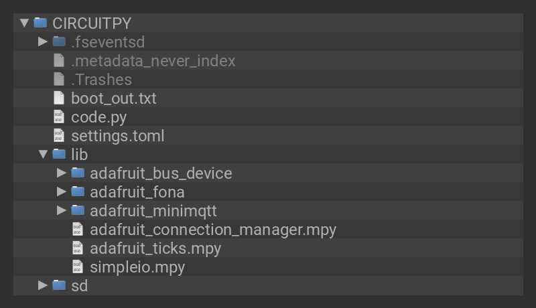536x308 pixels.
Task: Select the .Trashes entry
Action: (x=101, y=80)
